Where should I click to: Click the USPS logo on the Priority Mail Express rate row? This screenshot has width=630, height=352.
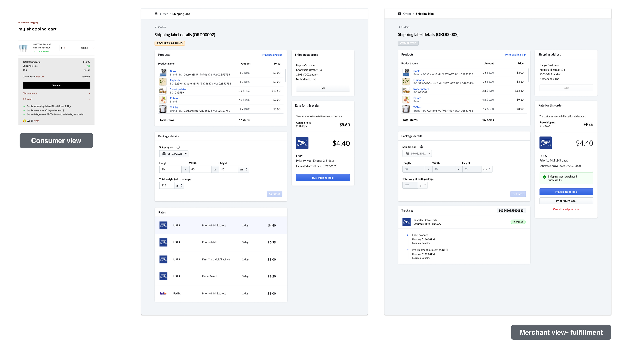point(163,225)
